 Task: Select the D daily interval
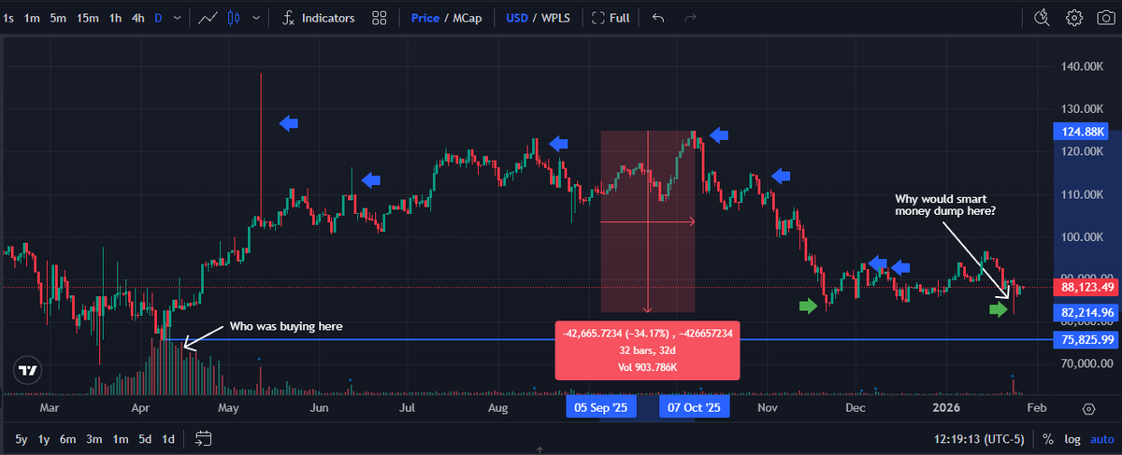coord(158,18)
